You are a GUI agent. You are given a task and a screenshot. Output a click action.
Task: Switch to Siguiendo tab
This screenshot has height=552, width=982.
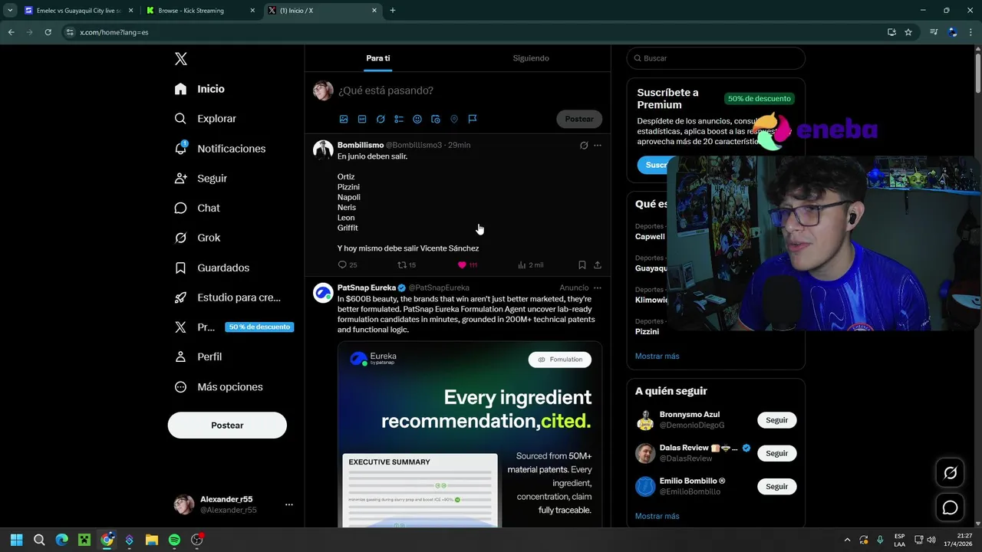[531, 58]
